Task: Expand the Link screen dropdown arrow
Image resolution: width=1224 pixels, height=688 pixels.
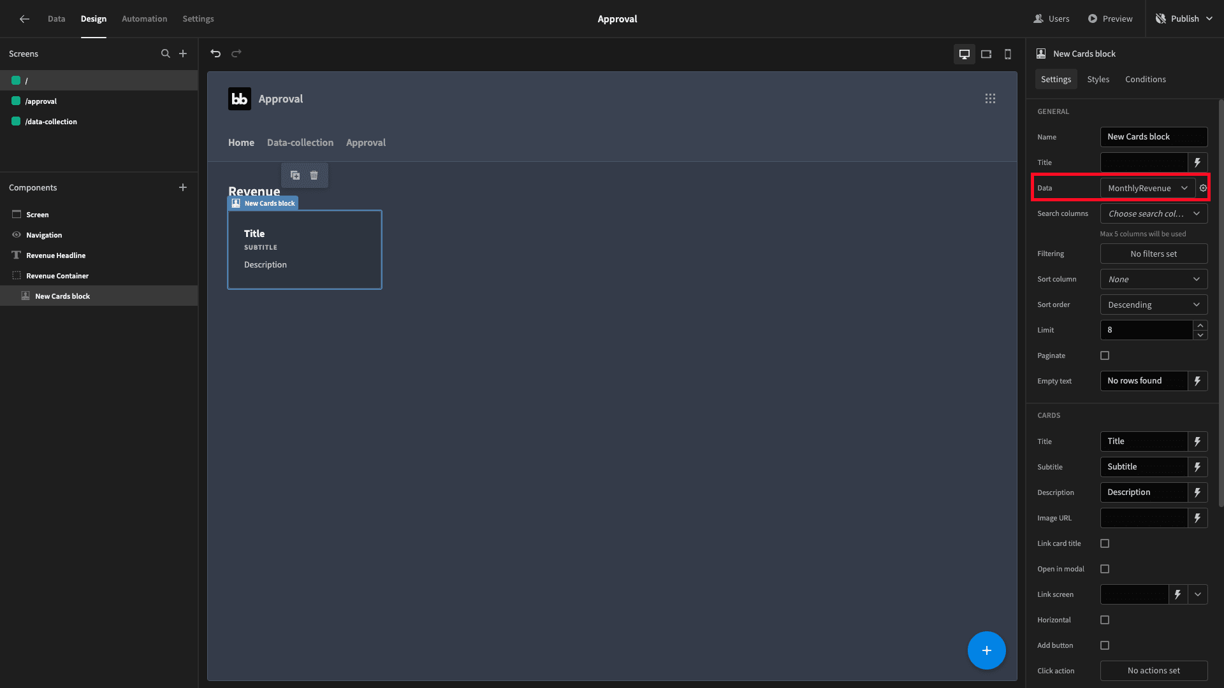Action: click(x=1198, y=594)
